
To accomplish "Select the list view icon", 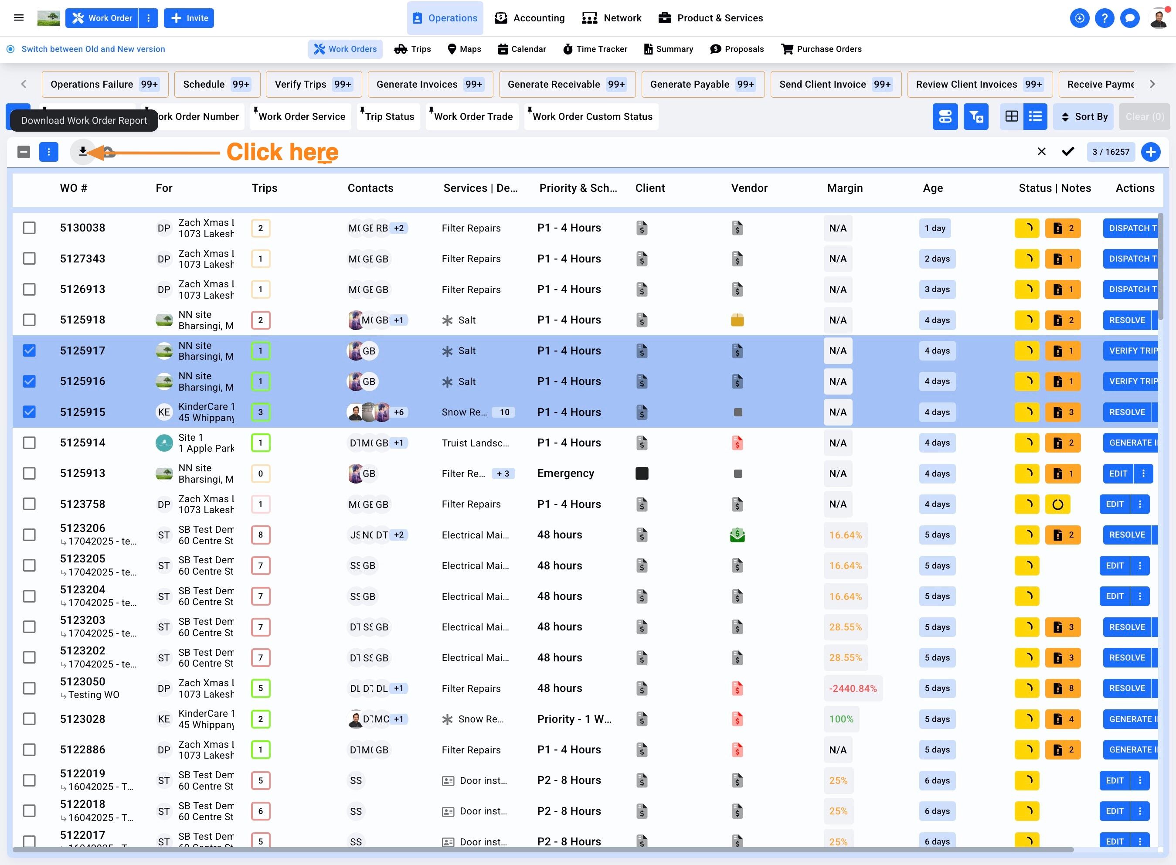I will coord(1035,116).
